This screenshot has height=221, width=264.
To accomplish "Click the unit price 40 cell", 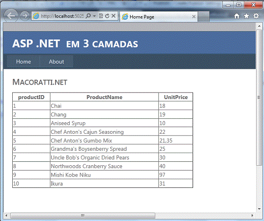I will [x=176, y=166].
